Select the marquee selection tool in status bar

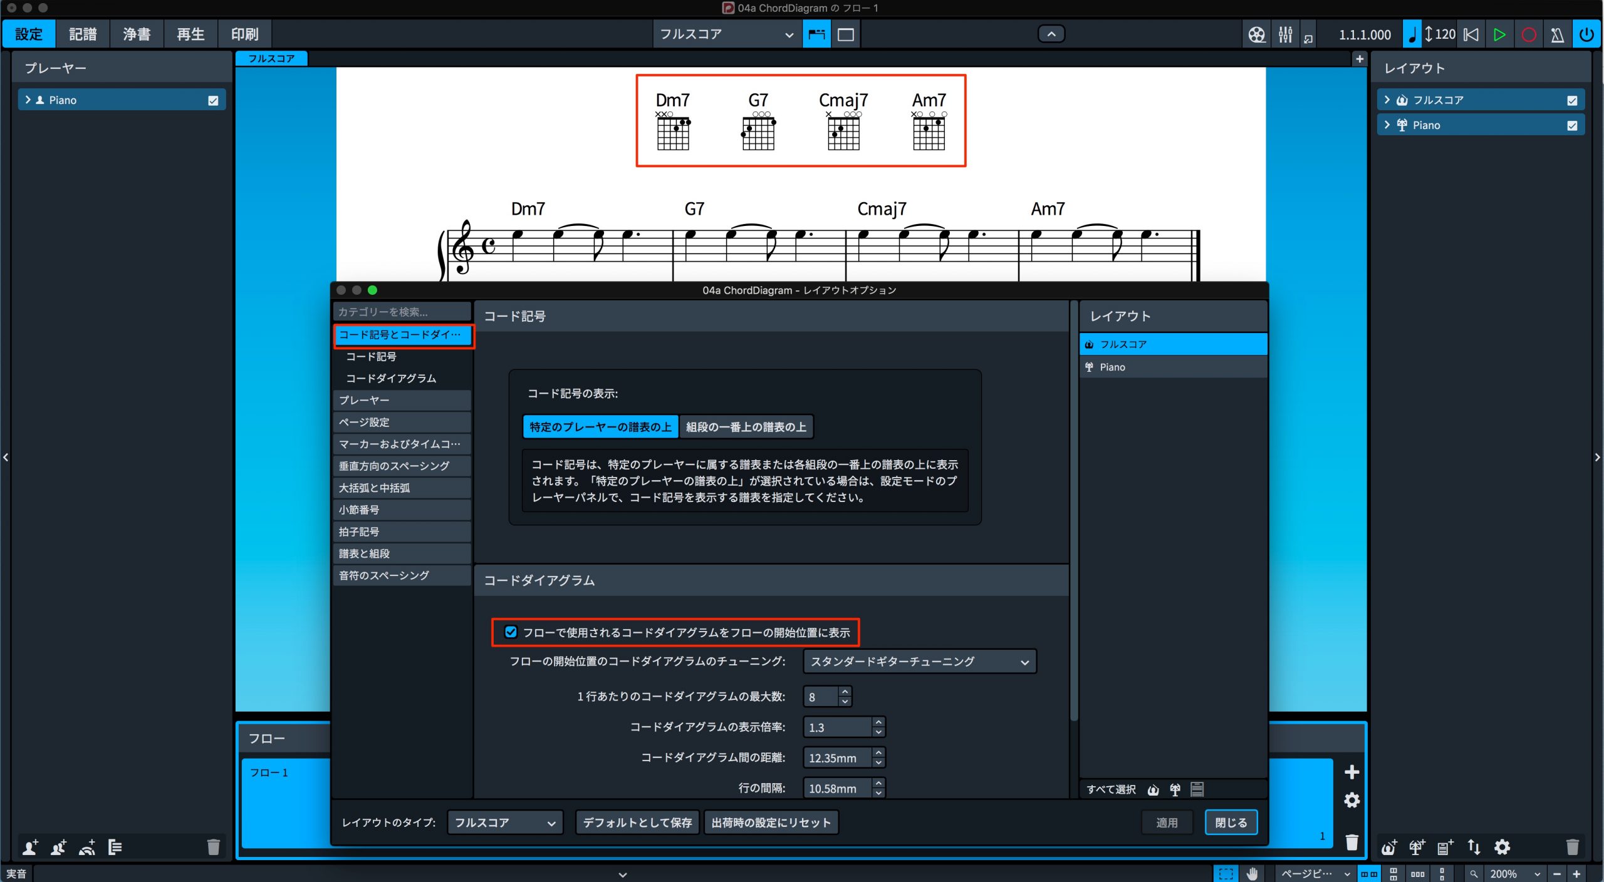1226,874
